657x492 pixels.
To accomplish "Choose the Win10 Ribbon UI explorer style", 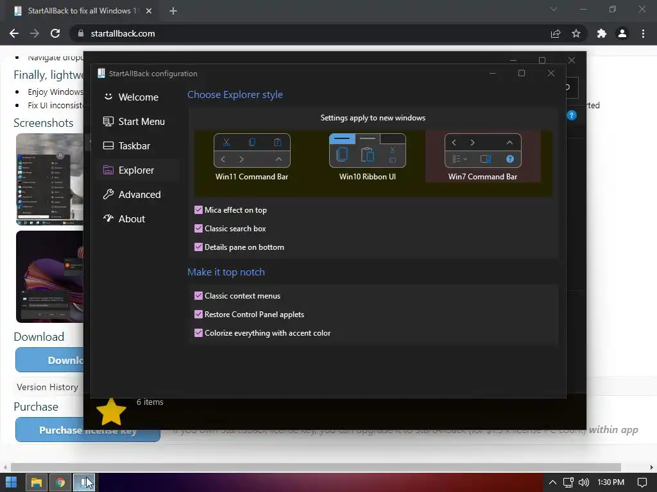I will (x=368, y=158).
